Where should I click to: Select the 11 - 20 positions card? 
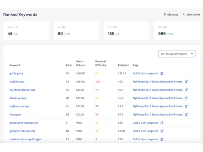(127, 31)
